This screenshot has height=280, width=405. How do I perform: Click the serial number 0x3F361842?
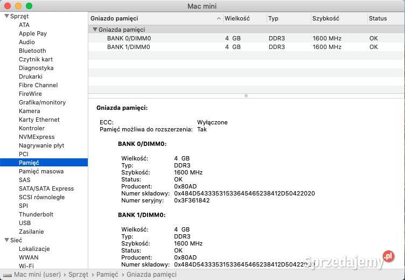192,200
